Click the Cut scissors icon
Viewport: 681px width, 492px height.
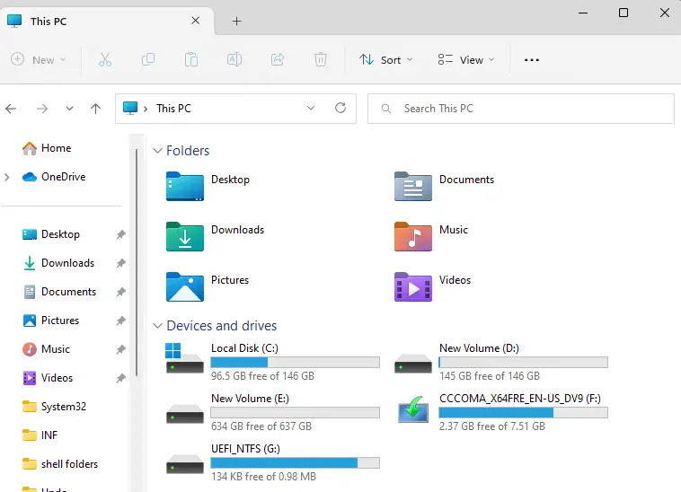(x=105, y=59)
